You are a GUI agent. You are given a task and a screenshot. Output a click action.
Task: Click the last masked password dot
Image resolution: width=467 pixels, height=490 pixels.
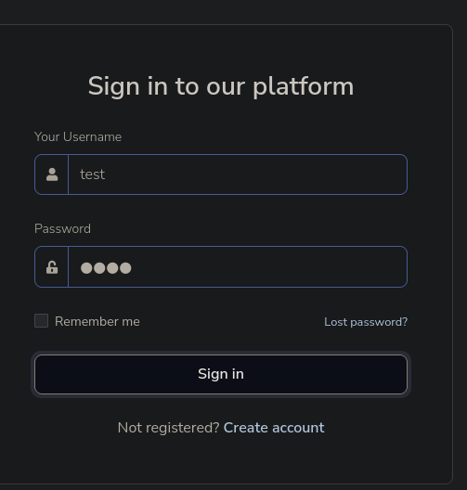click(125, 268)
